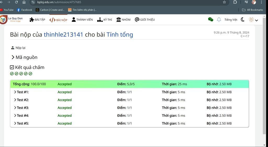Expand Test #1 details
The height and width of the screenshot is (147, 268).
pos(21,92)
